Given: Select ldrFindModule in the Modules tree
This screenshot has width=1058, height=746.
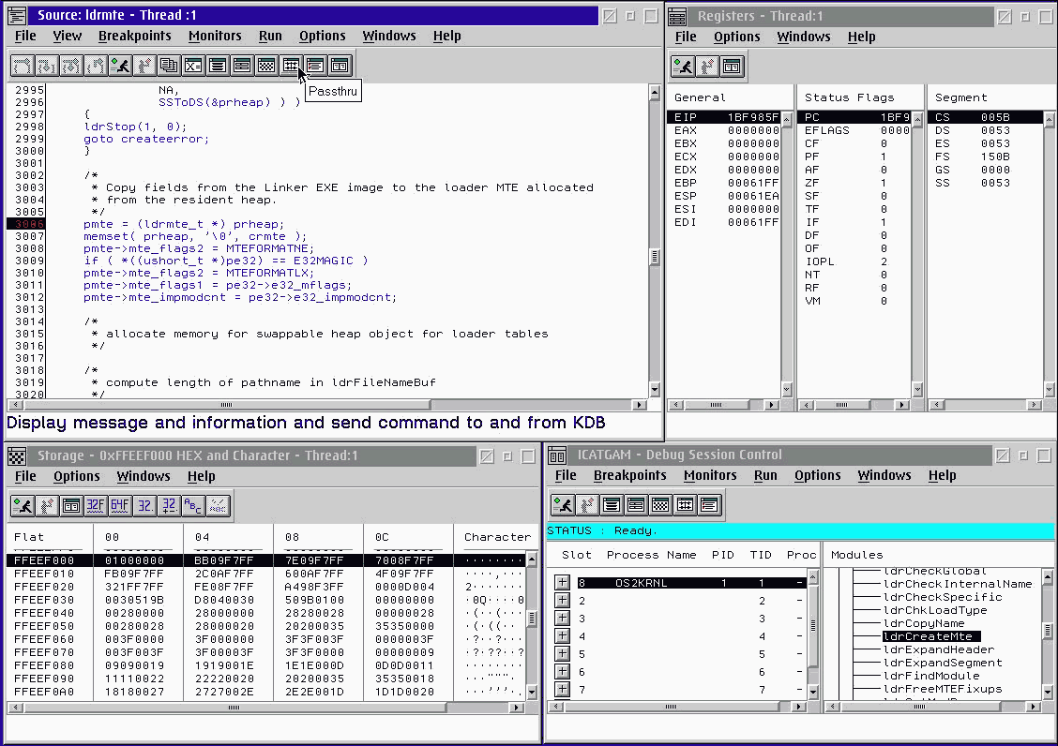Looking at the screenshot, I should (931, 676).
